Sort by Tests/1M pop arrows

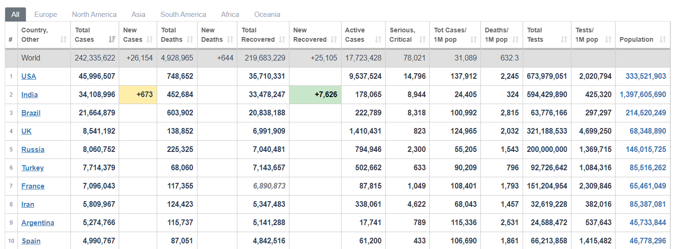(x=608, y=40)
